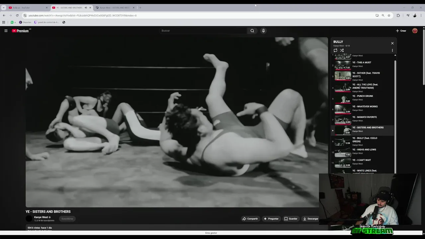Image resolution: width=425 pixels, height=239 pixels.
Task: Open the green 'a.' bookmark
Action: (x=13, y=22)
